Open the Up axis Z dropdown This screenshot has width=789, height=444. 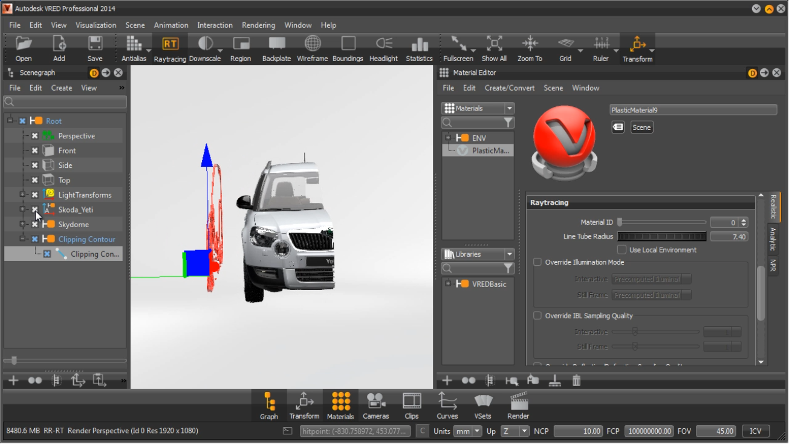pyautogui.click(x=515, y=431)
